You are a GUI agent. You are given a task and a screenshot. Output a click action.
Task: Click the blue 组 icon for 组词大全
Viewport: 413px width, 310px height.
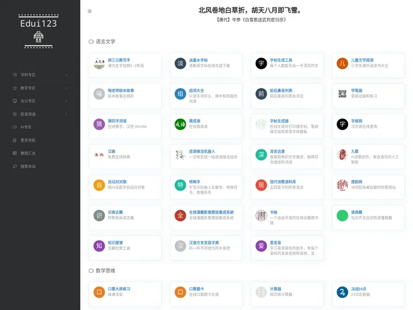(x=180, y=94)
